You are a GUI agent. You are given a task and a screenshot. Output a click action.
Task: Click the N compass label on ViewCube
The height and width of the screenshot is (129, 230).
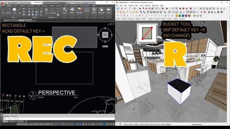[x=105, y=28]
